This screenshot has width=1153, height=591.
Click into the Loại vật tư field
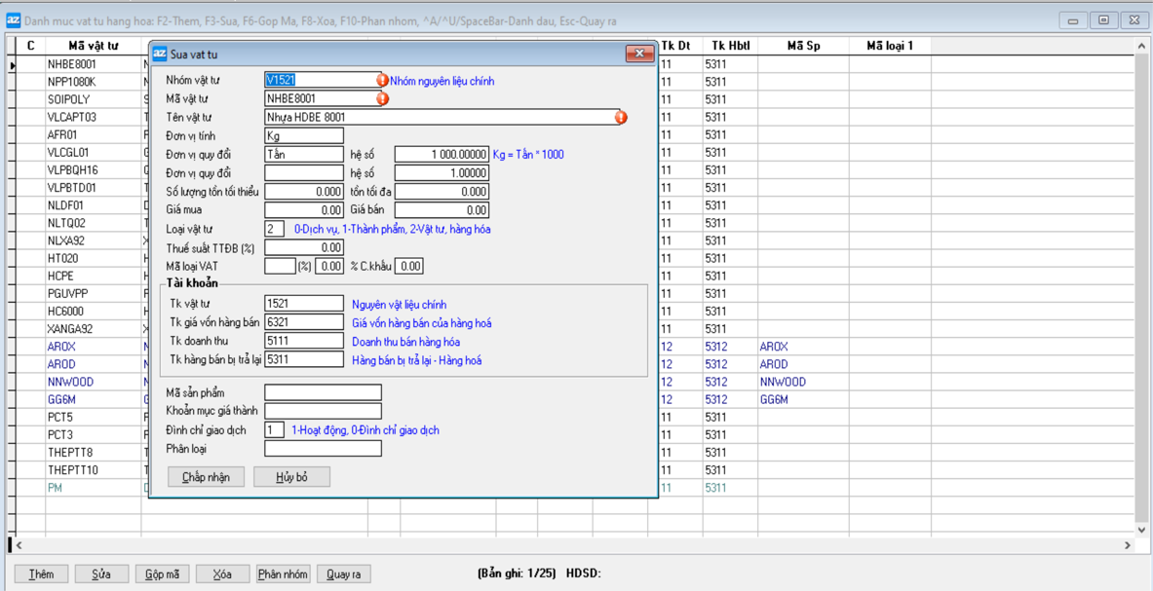tap(274, 229)
